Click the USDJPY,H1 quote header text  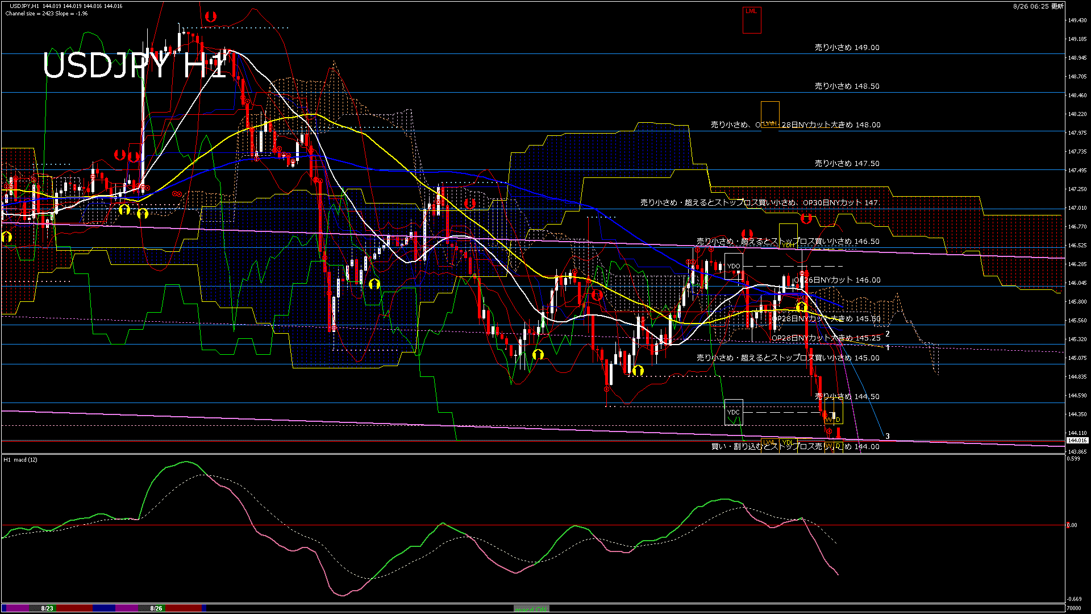coord(66,6)
